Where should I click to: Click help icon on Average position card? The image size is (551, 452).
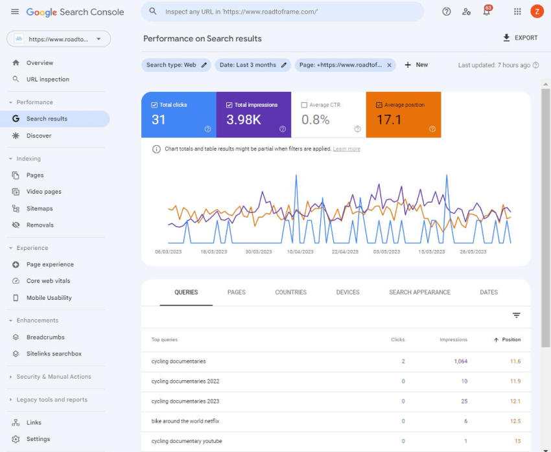(x=432, y=129)
